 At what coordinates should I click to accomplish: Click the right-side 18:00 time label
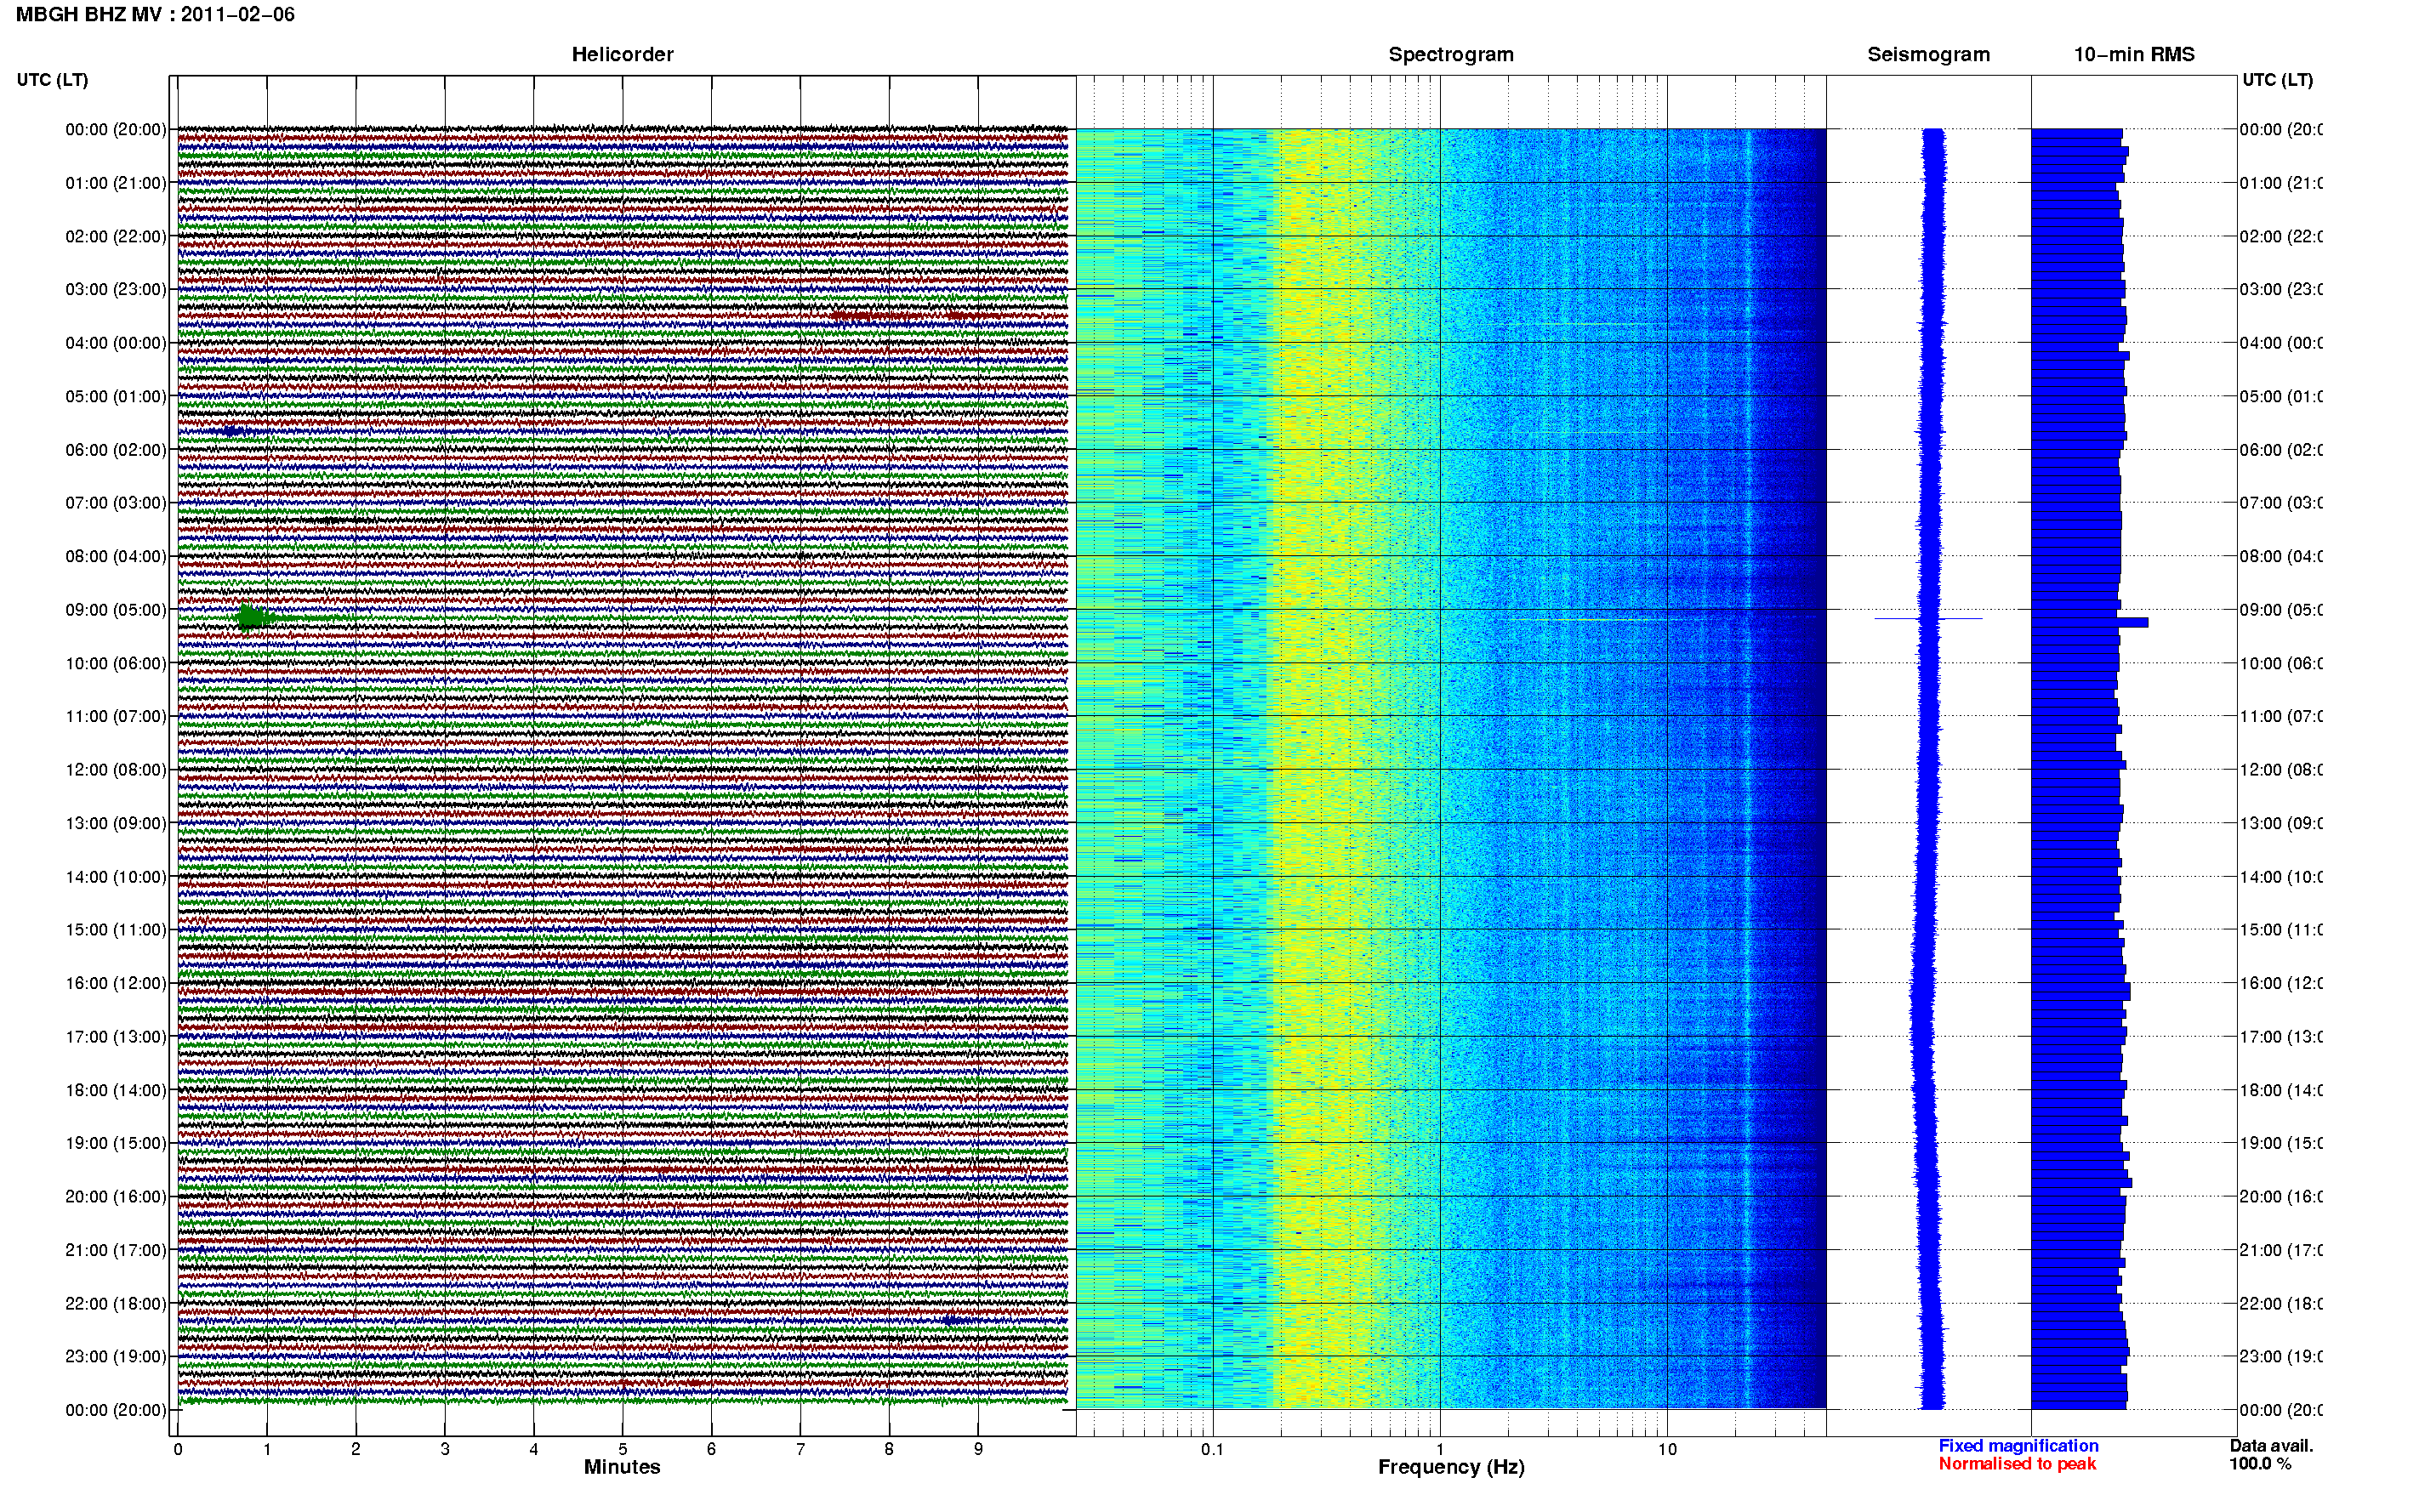click(x=2281, y=1090)
